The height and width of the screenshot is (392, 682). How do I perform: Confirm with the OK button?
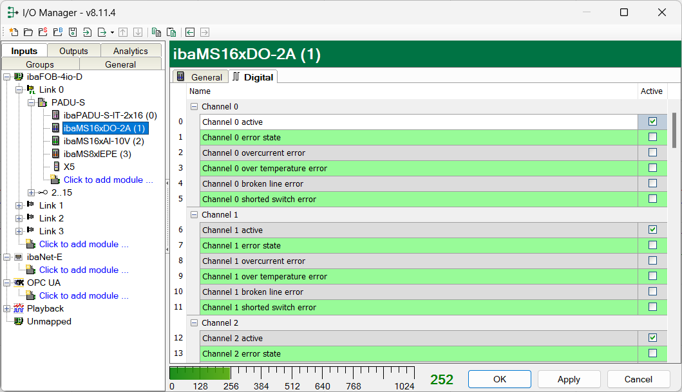499,379
